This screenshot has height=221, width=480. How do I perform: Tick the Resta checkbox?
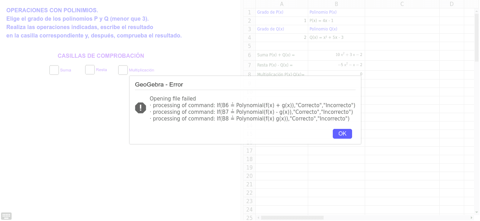[x=90, y=70]
